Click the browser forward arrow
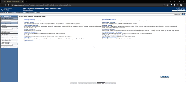This screenshot has height=100, width=186. pos(5,5)
